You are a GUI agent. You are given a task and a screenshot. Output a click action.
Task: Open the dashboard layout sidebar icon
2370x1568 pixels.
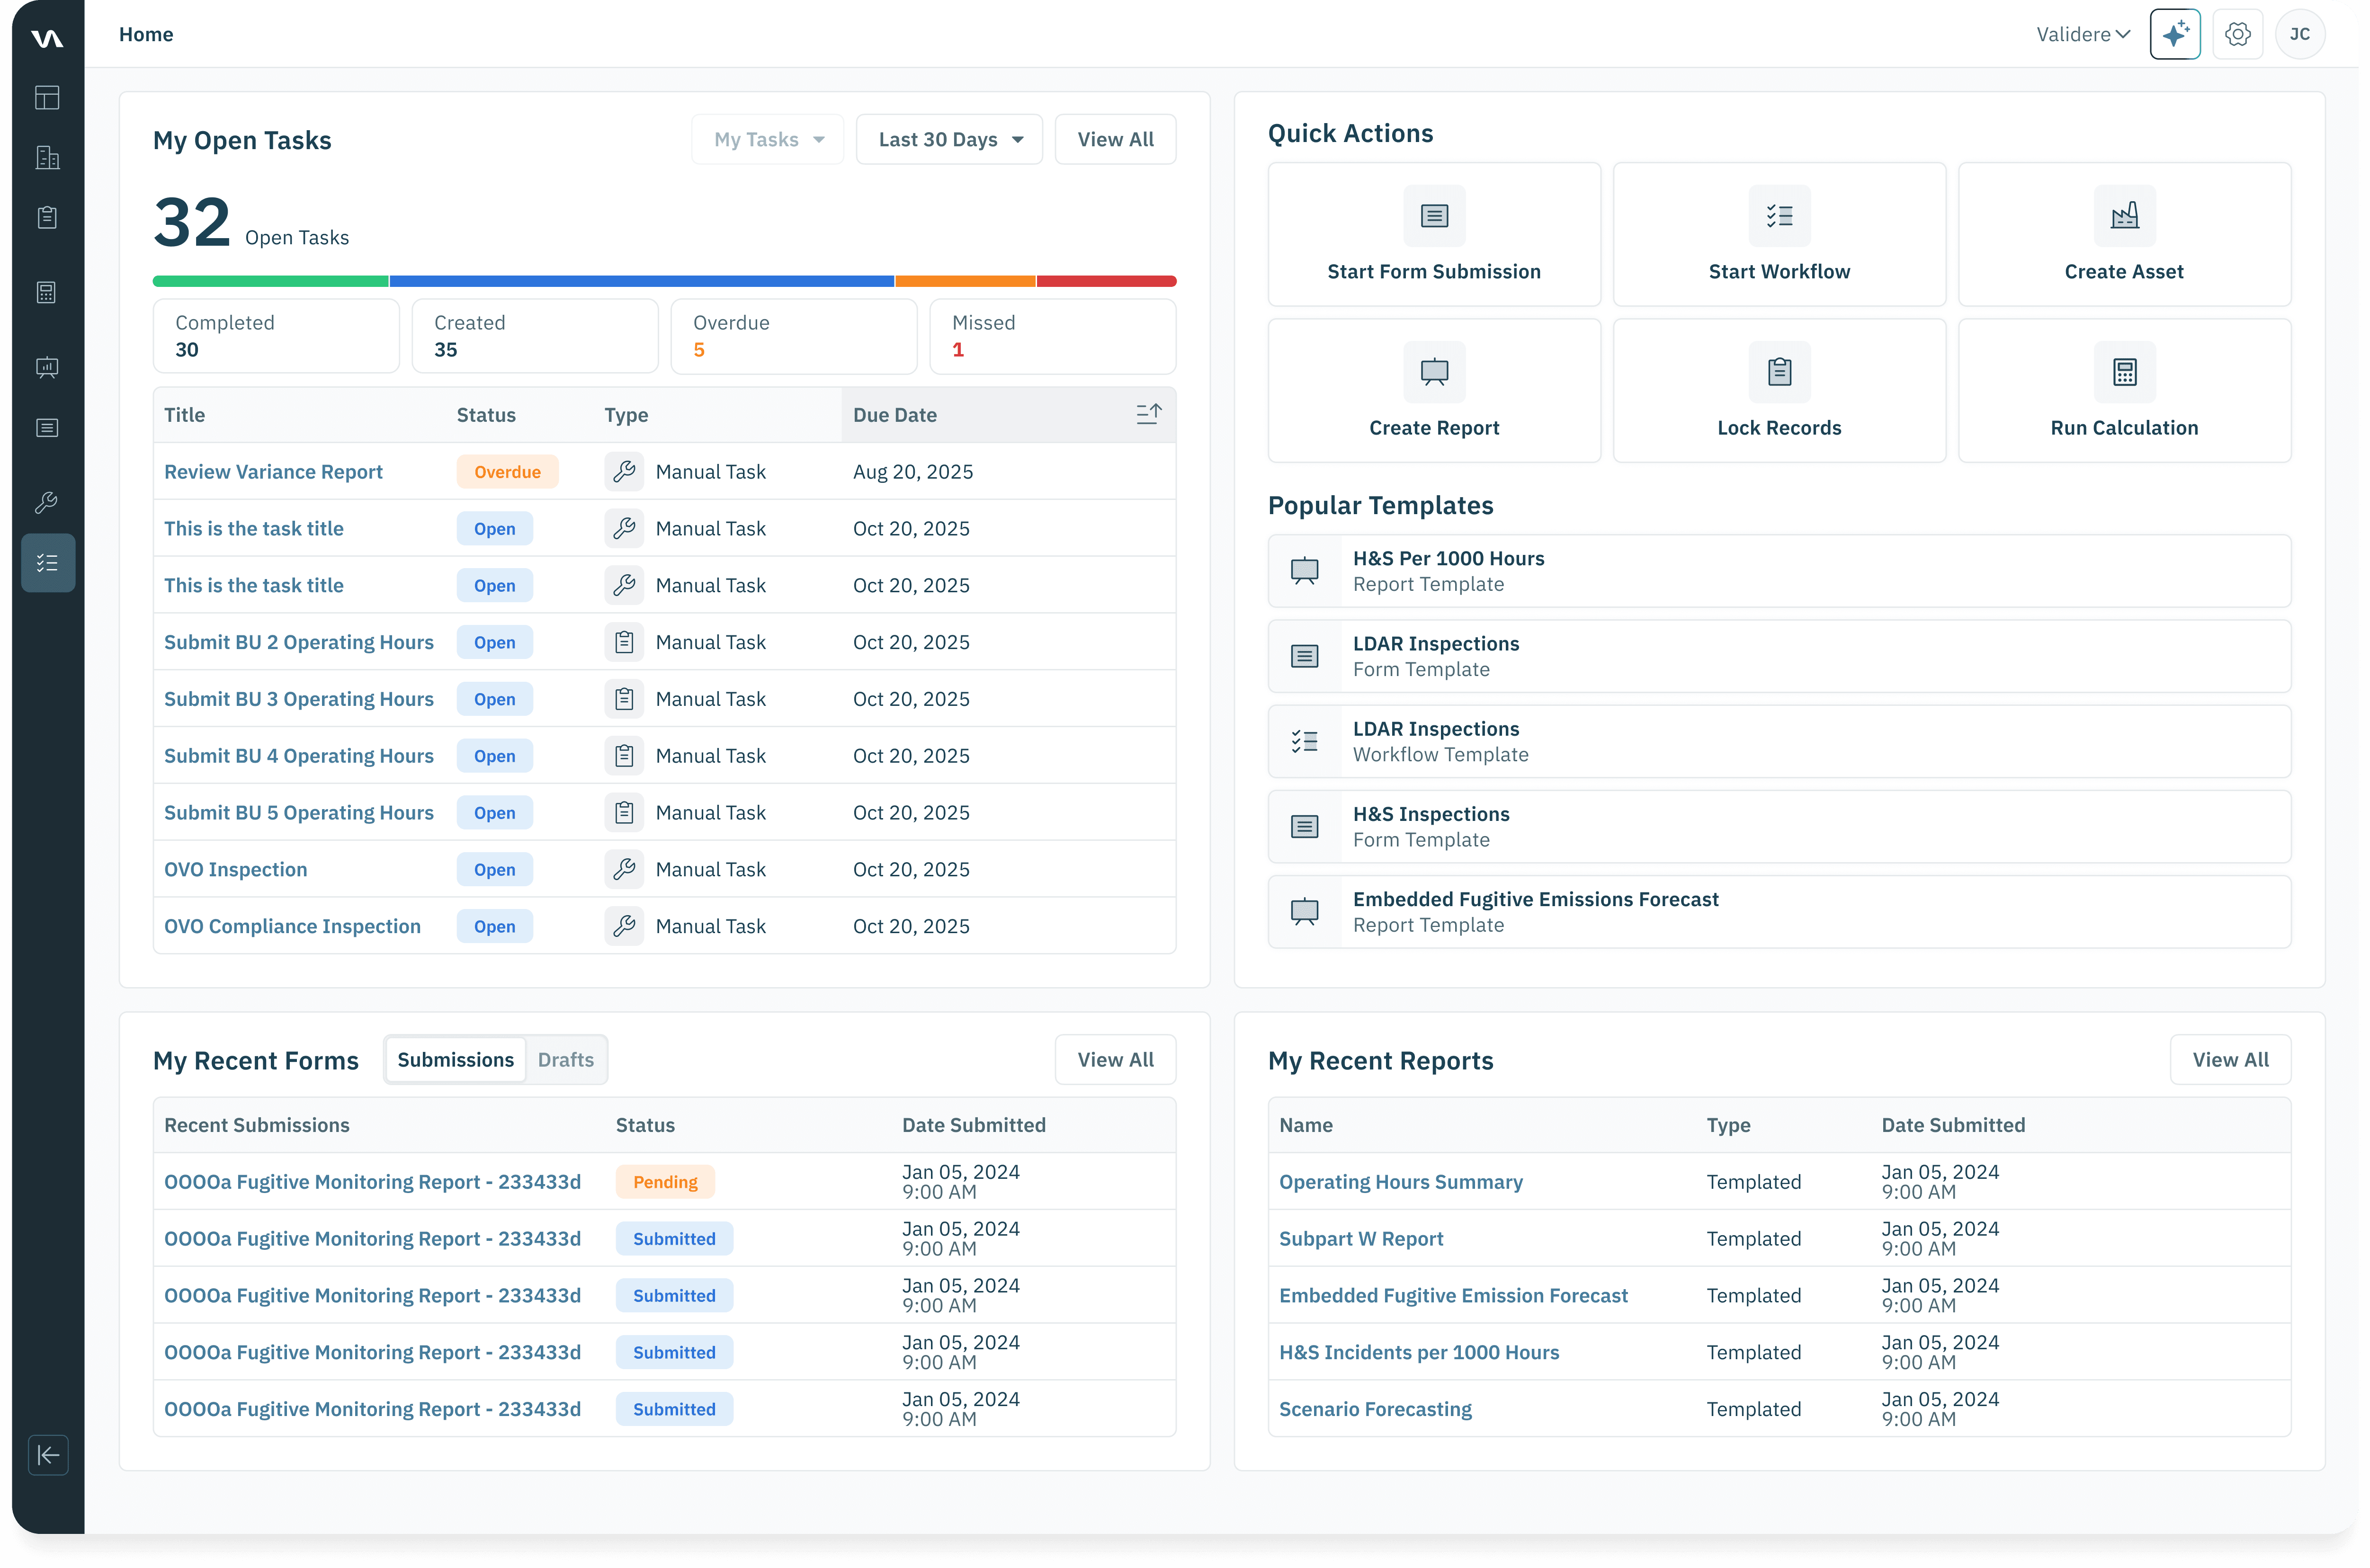[x=47, y=97]
